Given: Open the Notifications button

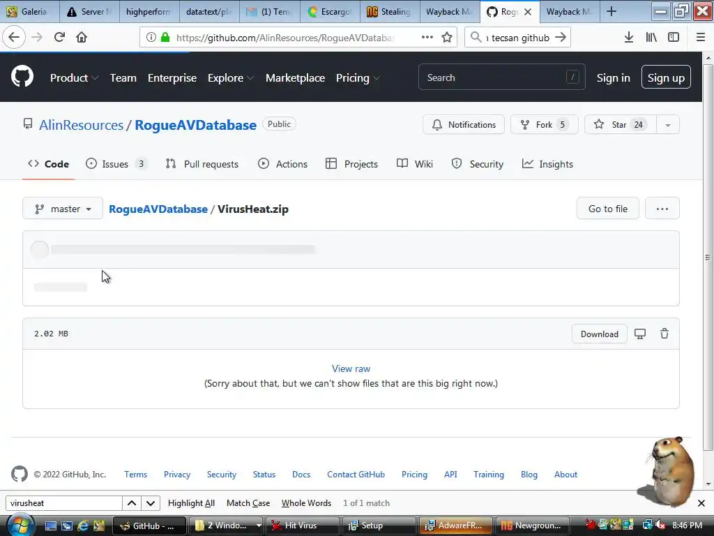Looking at the screenshot, I should click(464, 125).
